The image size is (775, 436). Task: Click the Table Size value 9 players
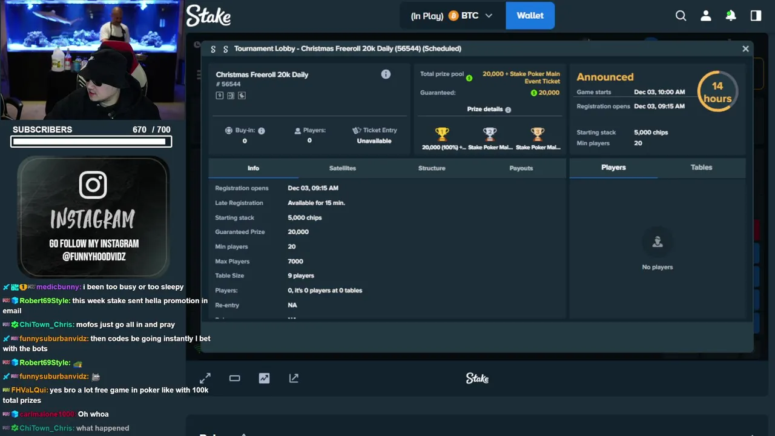(x=301, y=276)
